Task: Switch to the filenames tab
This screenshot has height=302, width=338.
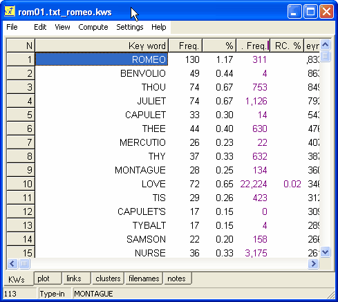Action: [144, 279]
